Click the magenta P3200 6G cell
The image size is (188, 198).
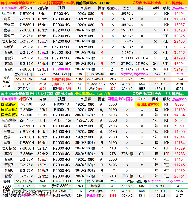[x=61, y=69]
